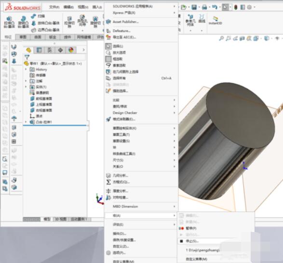
Task: Open the PropertyManager tab icon
Action: tap(39, 50)
